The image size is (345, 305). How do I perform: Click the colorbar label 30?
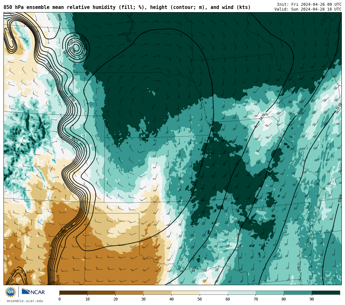pyautogui.click(x=143, y=299)
